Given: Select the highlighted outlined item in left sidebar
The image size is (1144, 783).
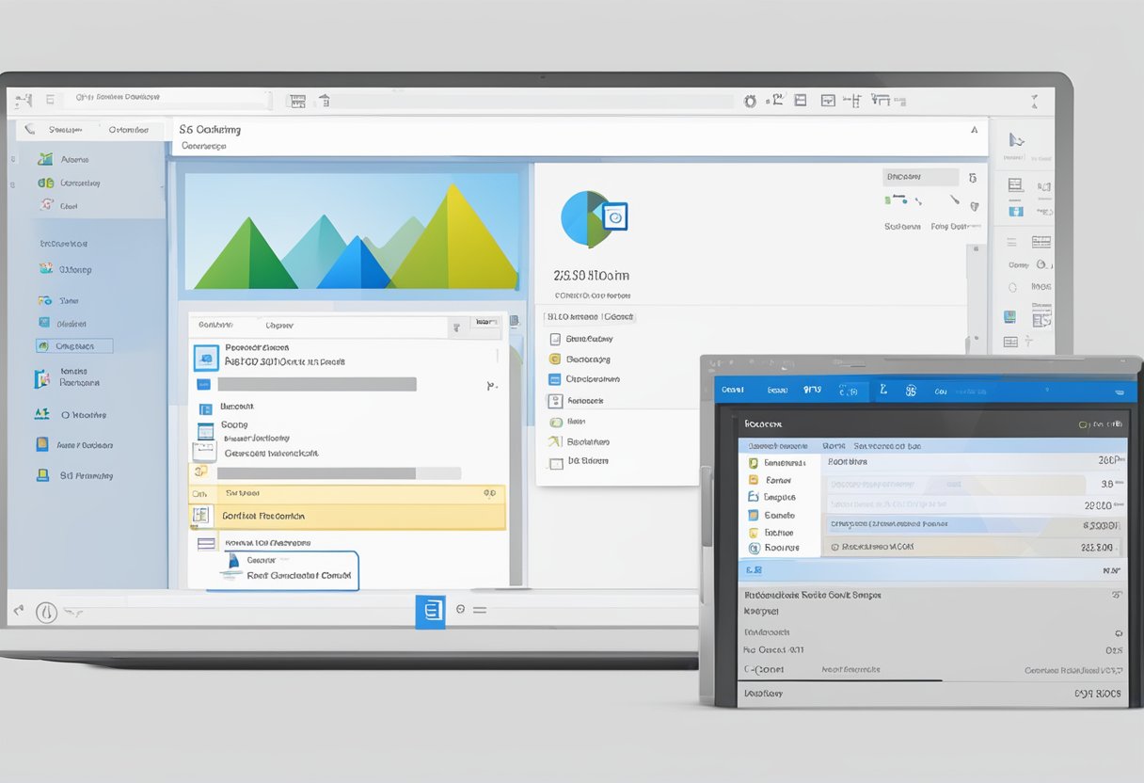Looking at the screenshot, I should click(x=74, y=346).
